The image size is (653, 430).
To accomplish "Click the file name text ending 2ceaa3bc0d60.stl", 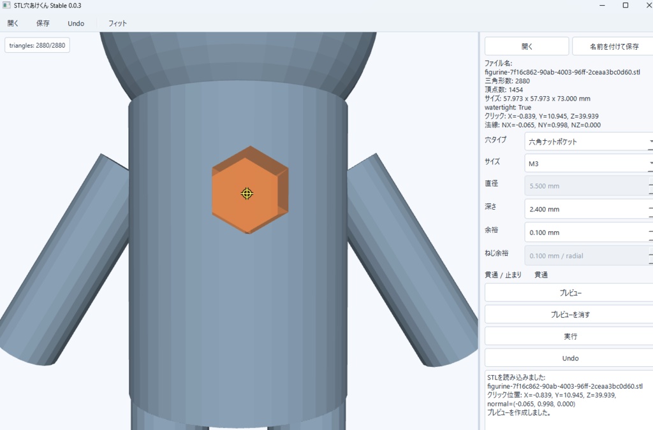I will [x=562, y=72].
